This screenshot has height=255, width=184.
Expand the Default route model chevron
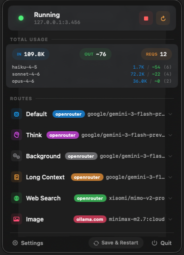[x=170, y=114]
